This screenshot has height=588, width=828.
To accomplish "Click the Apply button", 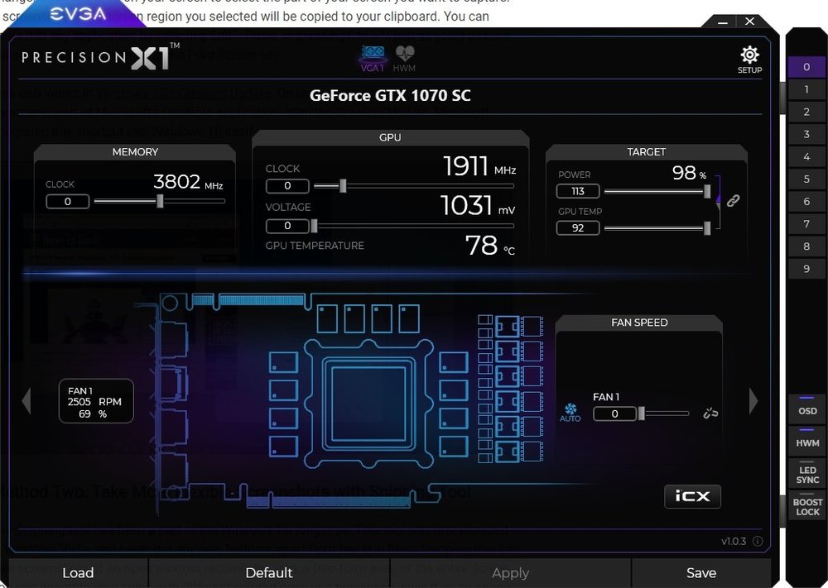I will [x=510, y=573].
